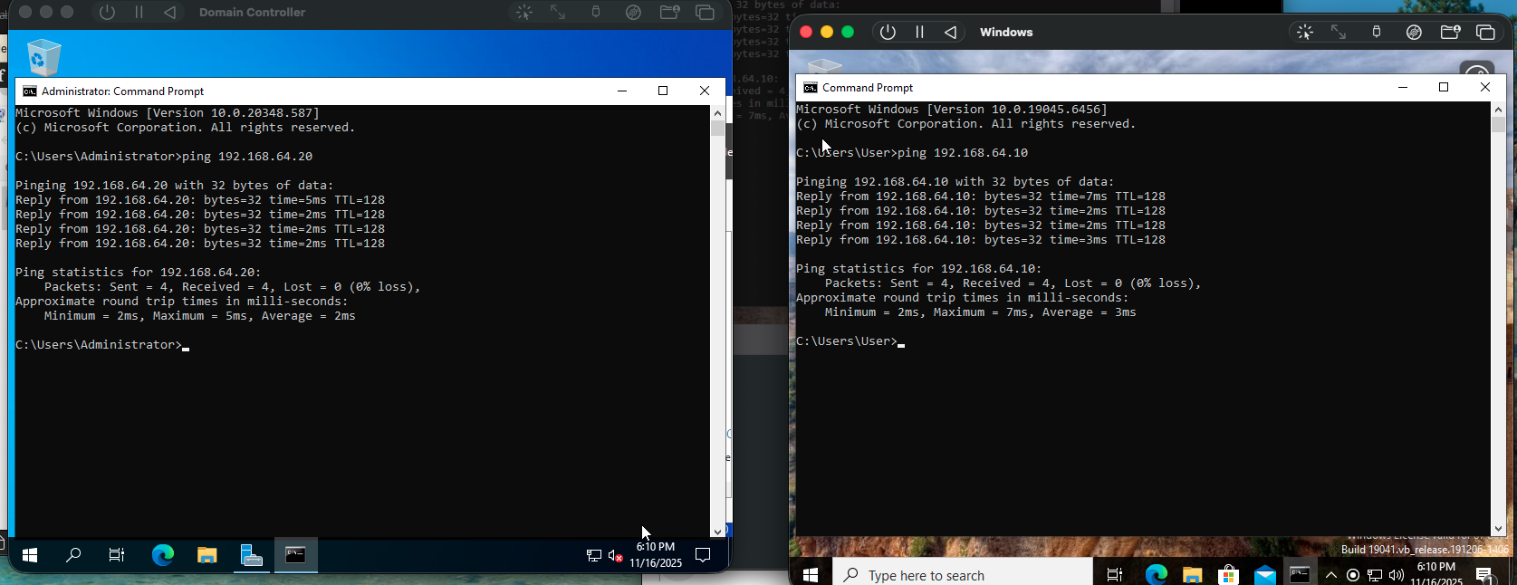1517x585 pixels.
Task: Open windows list icon in Windows VM toolbar
Action: pyautogui.click(x=1485, y=32)
